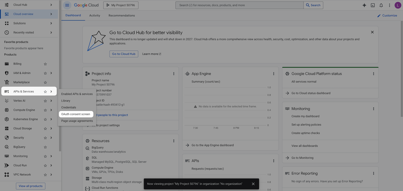Image resolution: width=403 pixels, height=191 pixels.
Task: Favorite Billing with its star
Action: click(45, 64)
